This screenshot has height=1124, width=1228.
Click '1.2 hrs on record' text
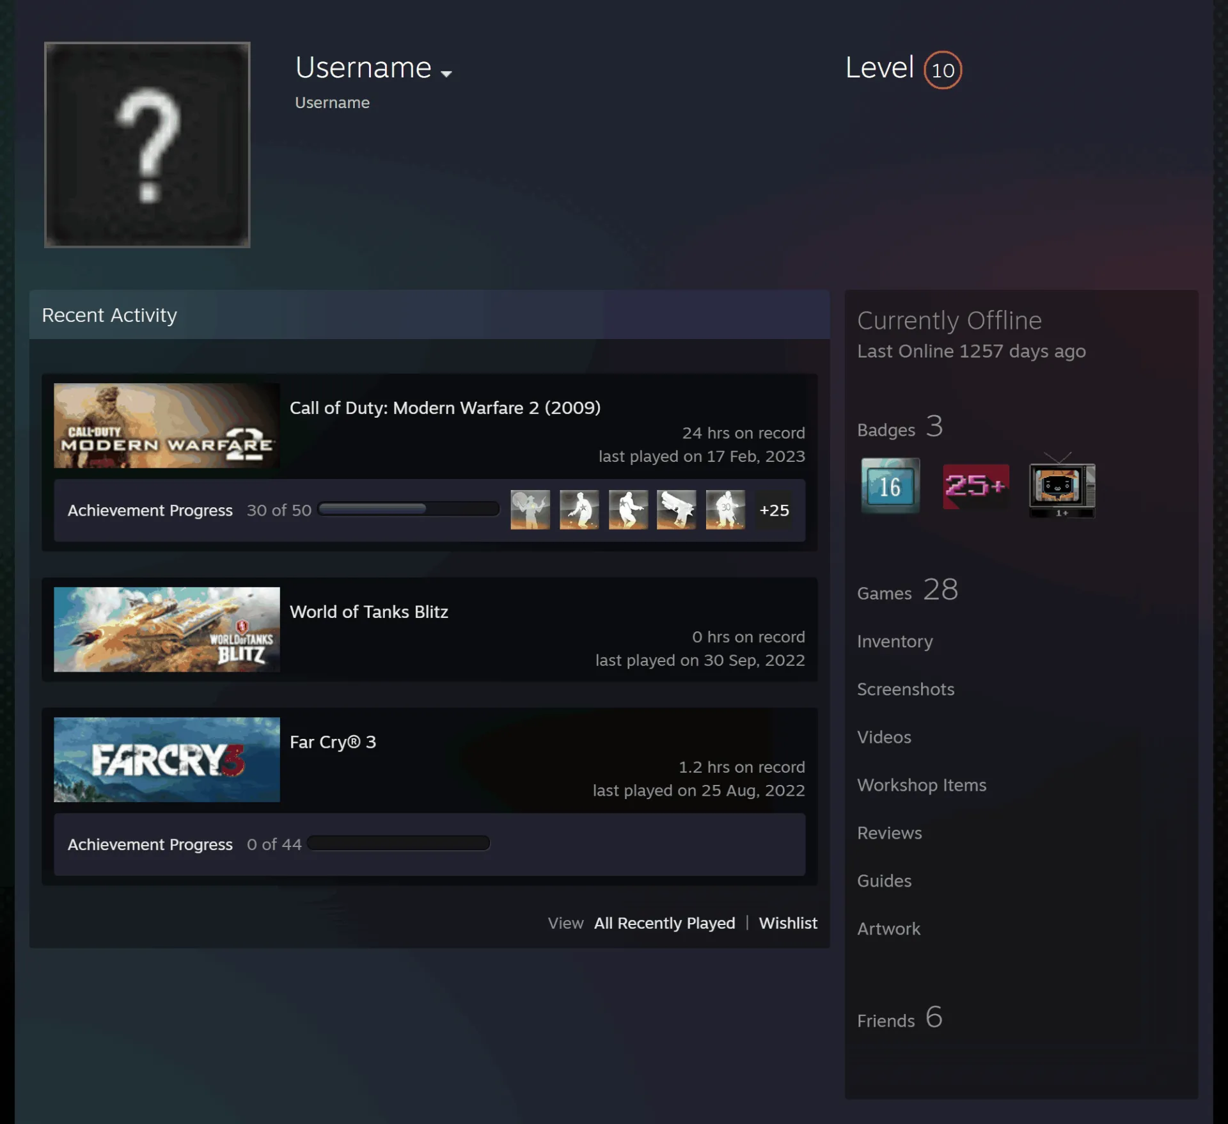coord(742,767)
